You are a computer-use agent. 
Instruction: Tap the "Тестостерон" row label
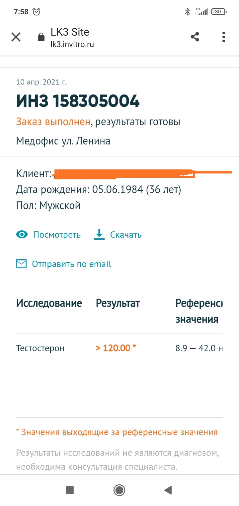(40, 349)
